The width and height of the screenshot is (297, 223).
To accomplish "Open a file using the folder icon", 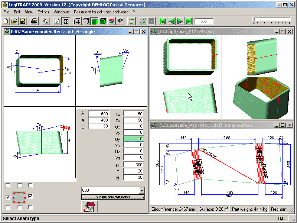I will (x=14, y=21).
